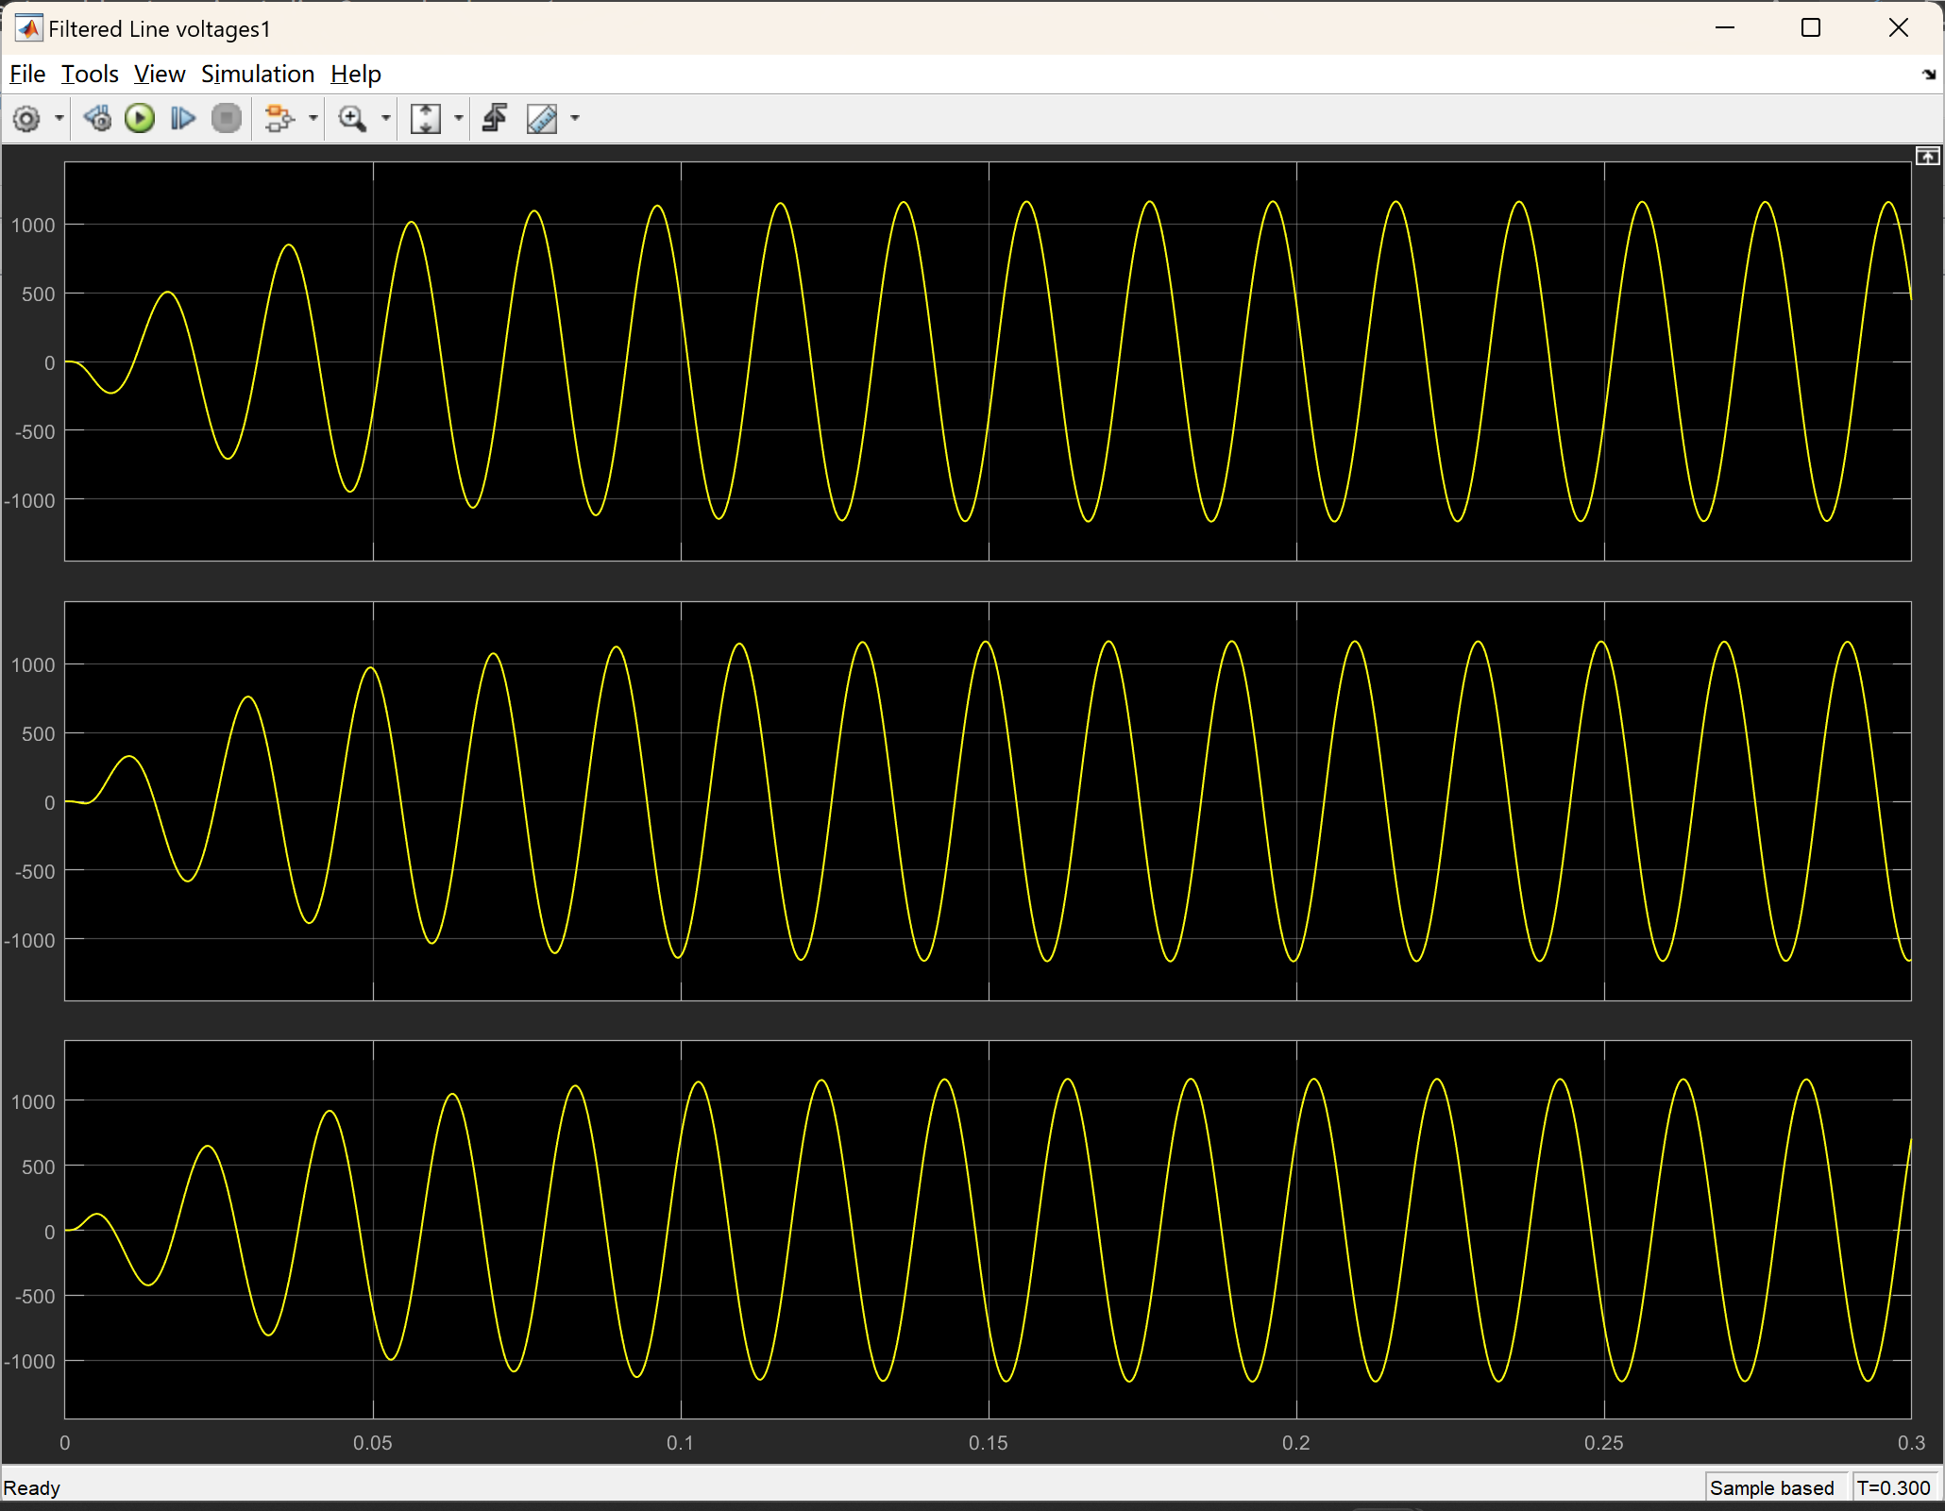Open the Triggers tool
Screen dimensions: 1945x1511
(x=495, y=119)
